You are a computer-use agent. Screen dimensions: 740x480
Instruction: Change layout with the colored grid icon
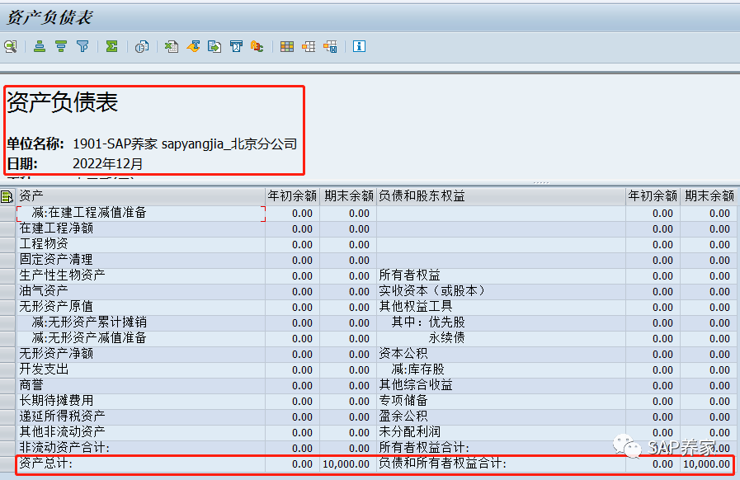click(x=287, y=46)
